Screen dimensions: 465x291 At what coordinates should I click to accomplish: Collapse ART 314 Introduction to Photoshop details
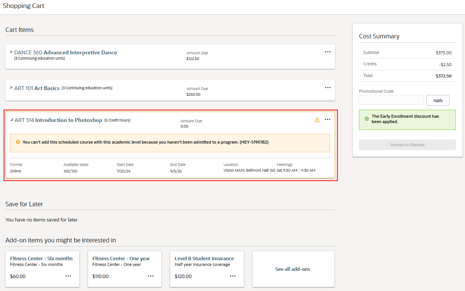coord(11,120)
